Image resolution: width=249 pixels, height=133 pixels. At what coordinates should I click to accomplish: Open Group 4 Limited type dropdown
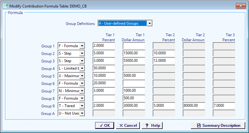coord(82,68)
